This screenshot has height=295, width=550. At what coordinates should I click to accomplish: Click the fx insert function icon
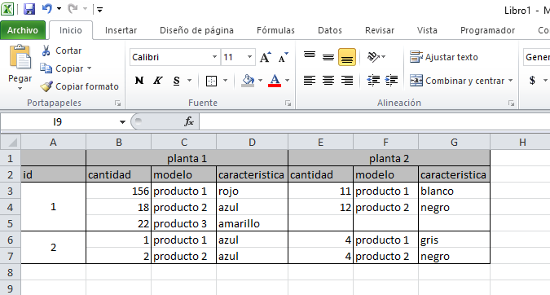pos(189,121)
